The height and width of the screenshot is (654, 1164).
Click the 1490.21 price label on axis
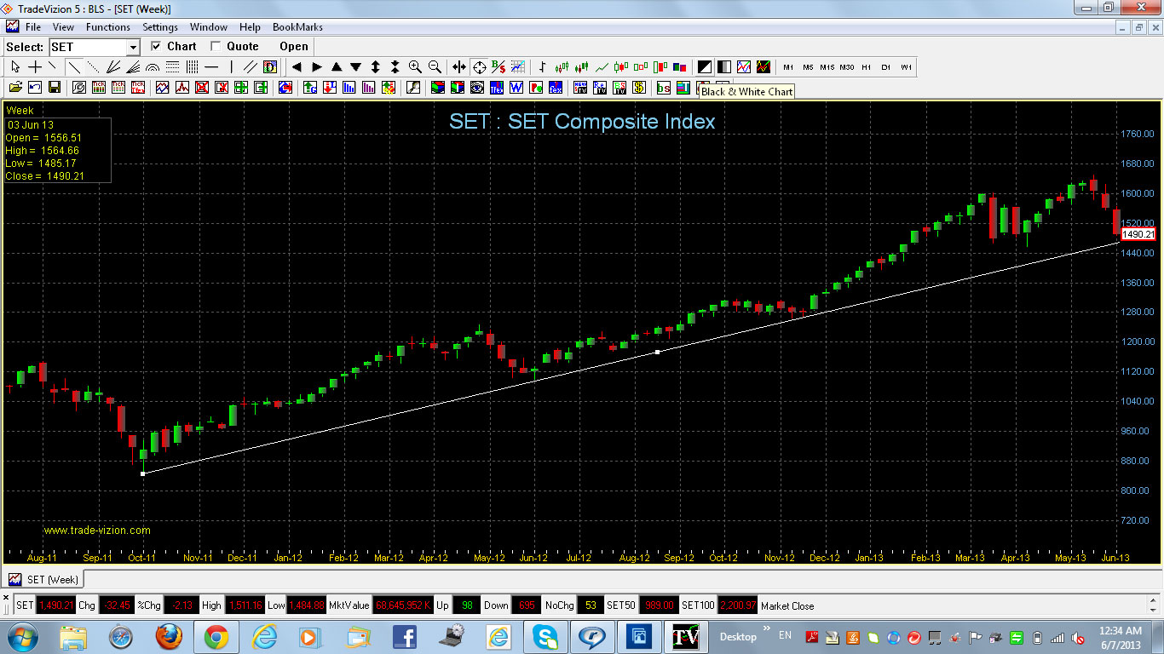[1138, 234]
